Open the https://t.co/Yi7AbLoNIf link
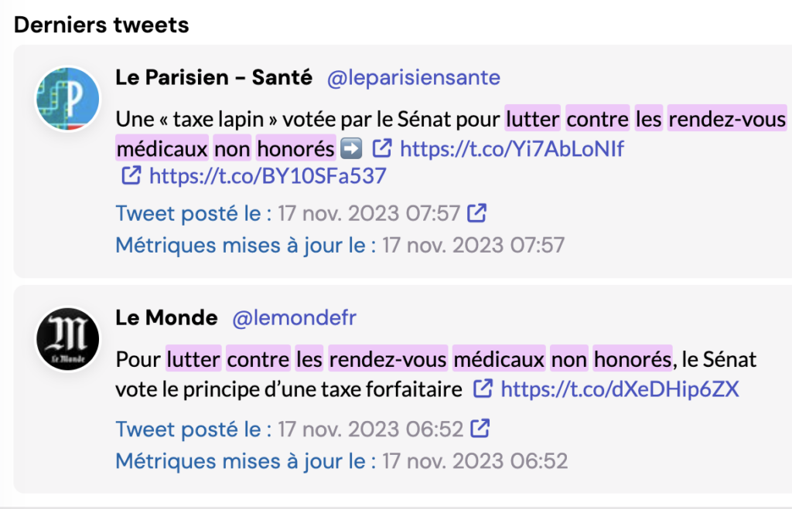 point(511,148)
